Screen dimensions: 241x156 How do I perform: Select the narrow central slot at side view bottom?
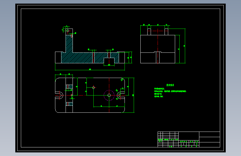tap(158, 57)
